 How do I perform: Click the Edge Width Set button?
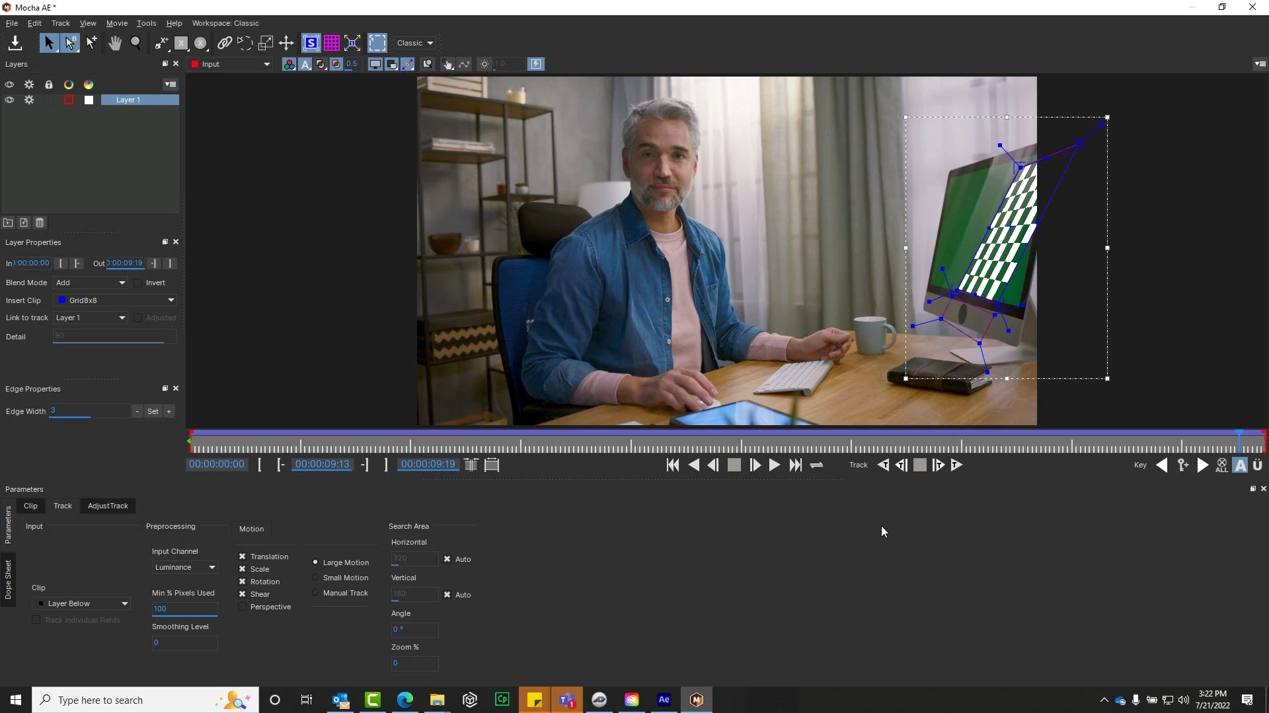coord(153,412)
